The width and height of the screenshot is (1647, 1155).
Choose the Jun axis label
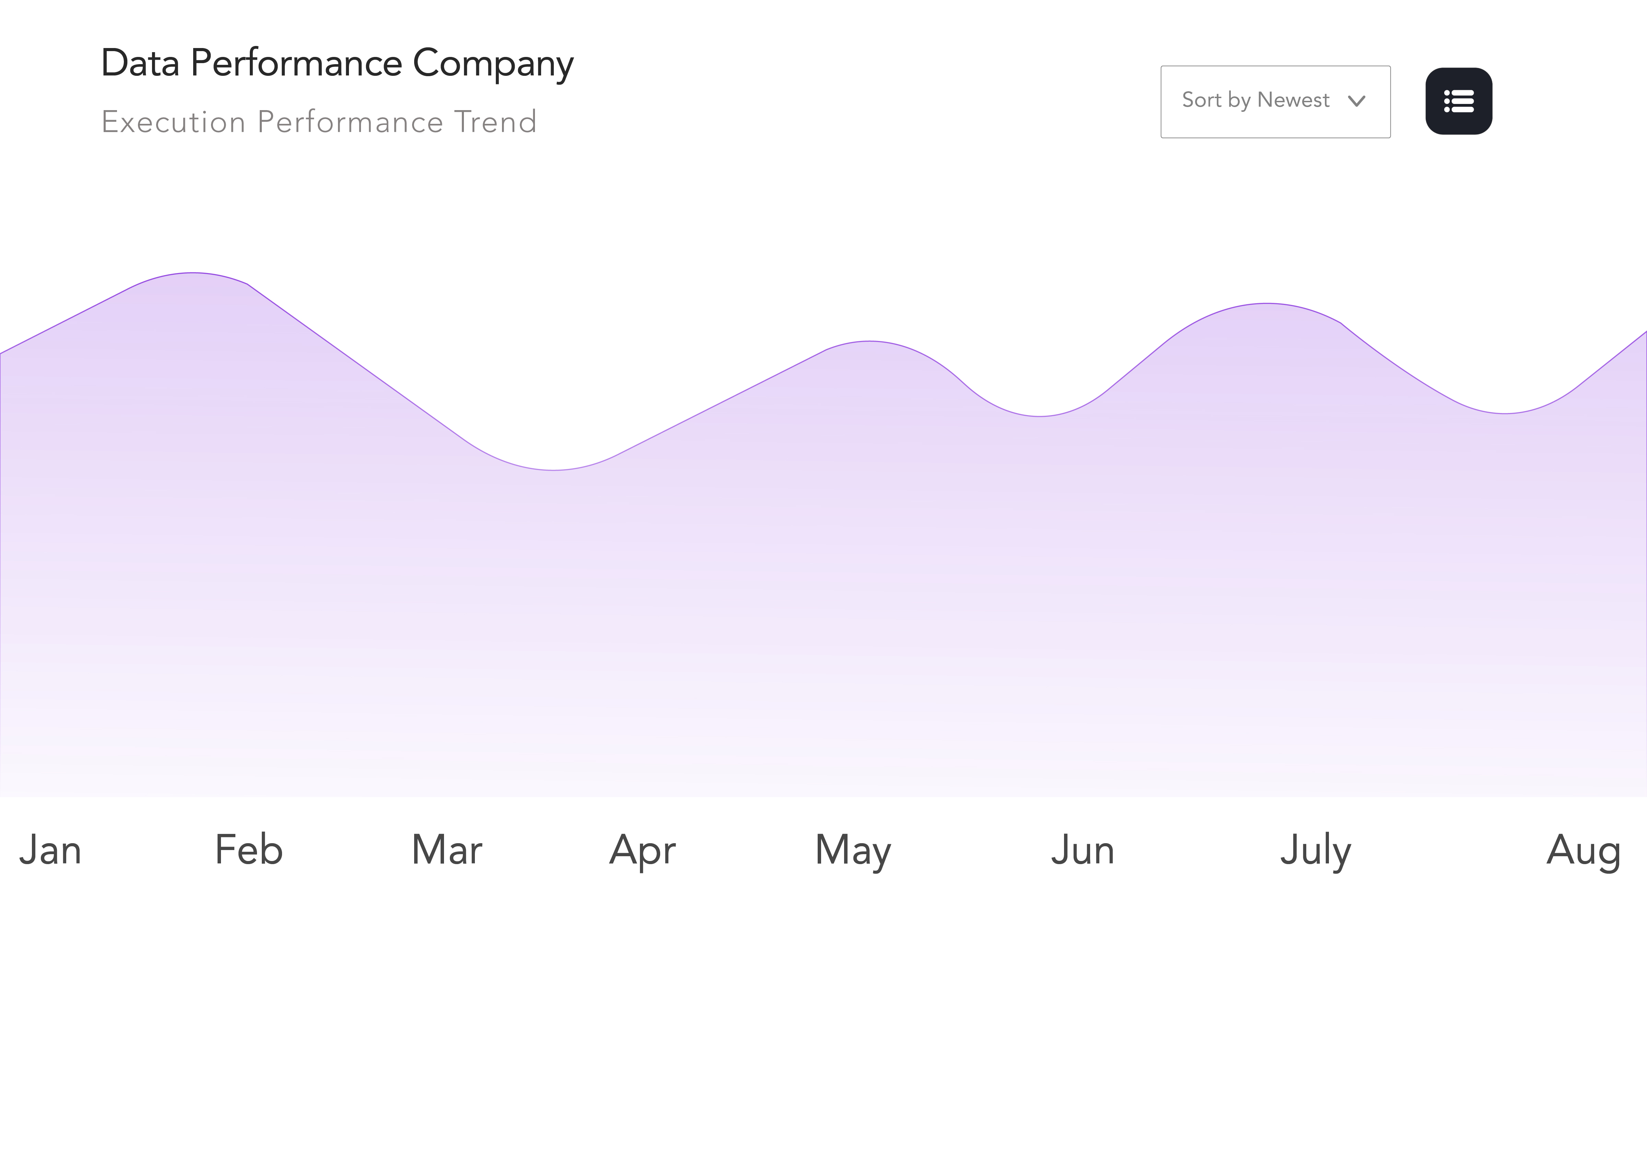click(1083, 850)
